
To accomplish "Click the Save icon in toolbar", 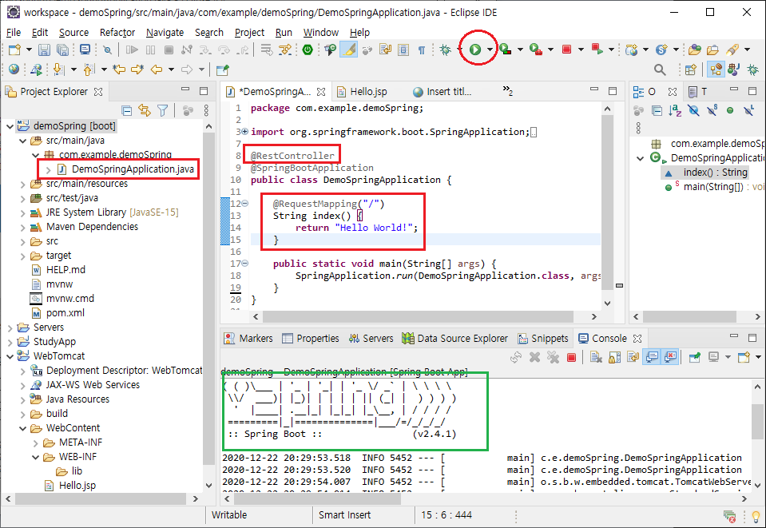I will [43, 50].
